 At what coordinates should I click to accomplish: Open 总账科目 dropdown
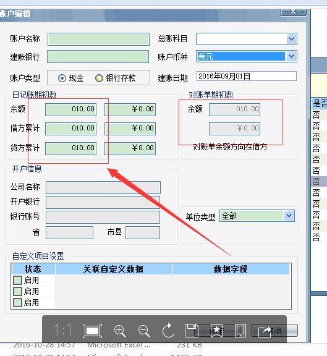(x=291, y=39)
